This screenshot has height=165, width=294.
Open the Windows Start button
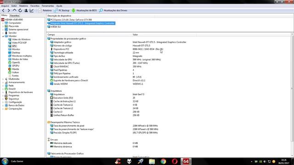5,161
